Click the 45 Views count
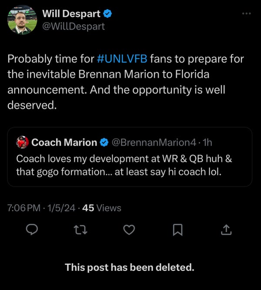Image resolution: width=261 pixels, height=290 pixels. tap(101, 208)
